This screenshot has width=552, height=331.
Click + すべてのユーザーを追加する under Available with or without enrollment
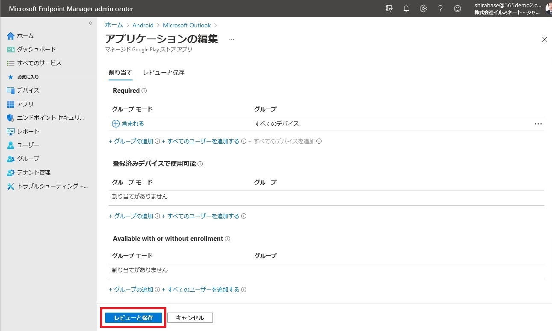tap(201, 290)
